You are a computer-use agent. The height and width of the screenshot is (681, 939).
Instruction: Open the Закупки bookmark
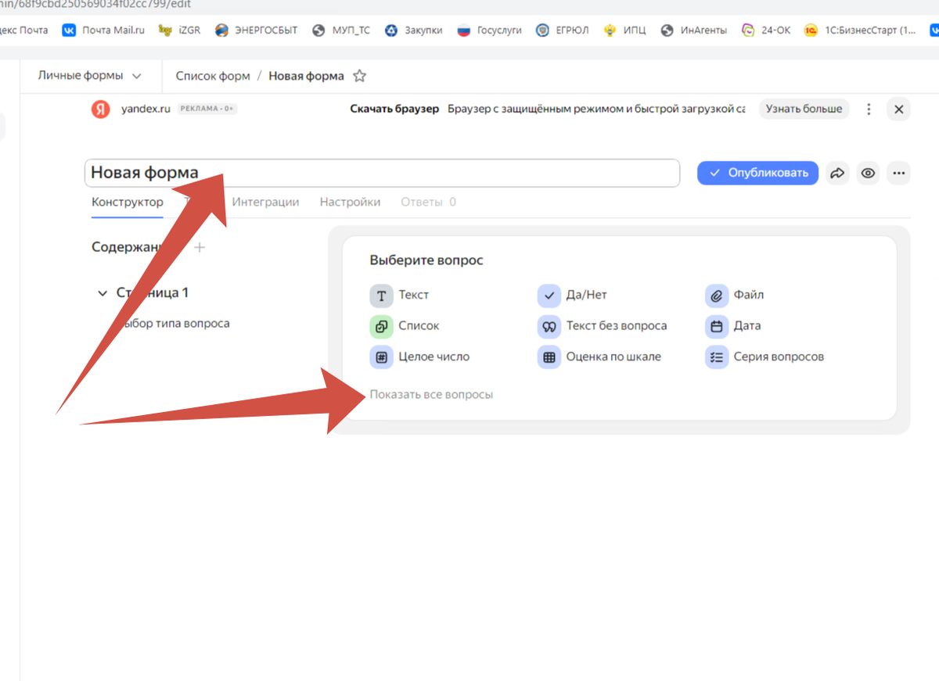(x=413, y=30)
